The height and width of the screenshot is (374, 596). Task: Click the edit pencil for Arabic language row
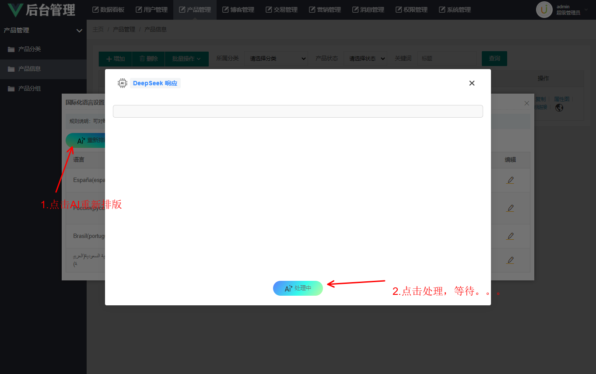point(510,260)
